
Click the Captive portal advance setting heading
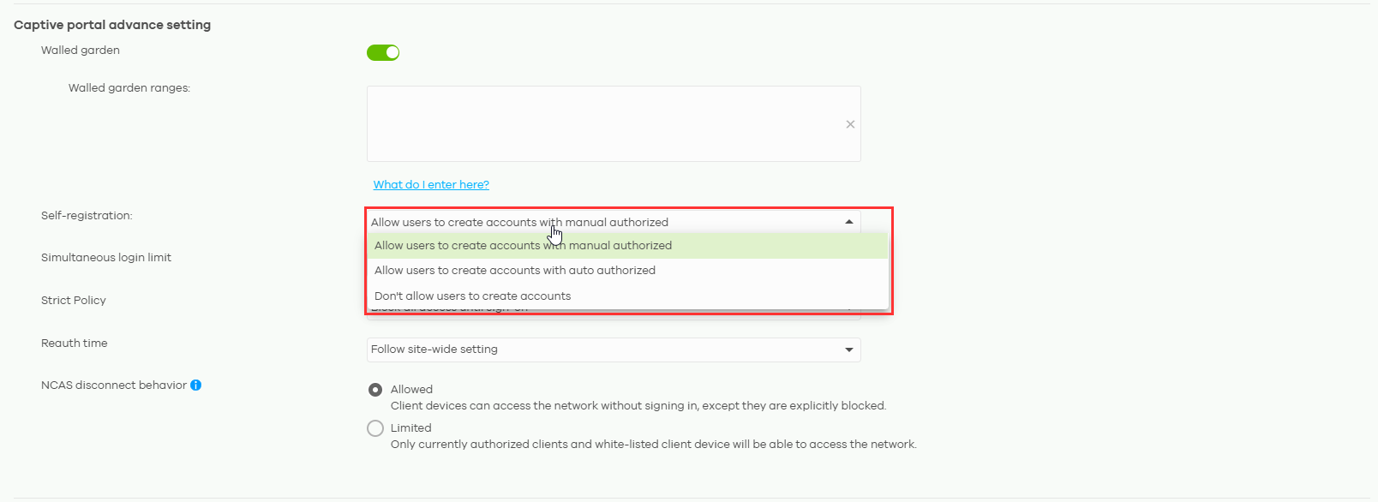112,25
